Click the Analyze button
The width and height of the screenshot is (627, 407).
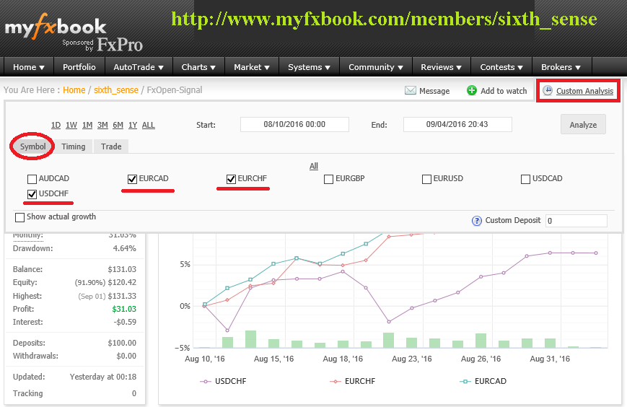click(583, 125)
